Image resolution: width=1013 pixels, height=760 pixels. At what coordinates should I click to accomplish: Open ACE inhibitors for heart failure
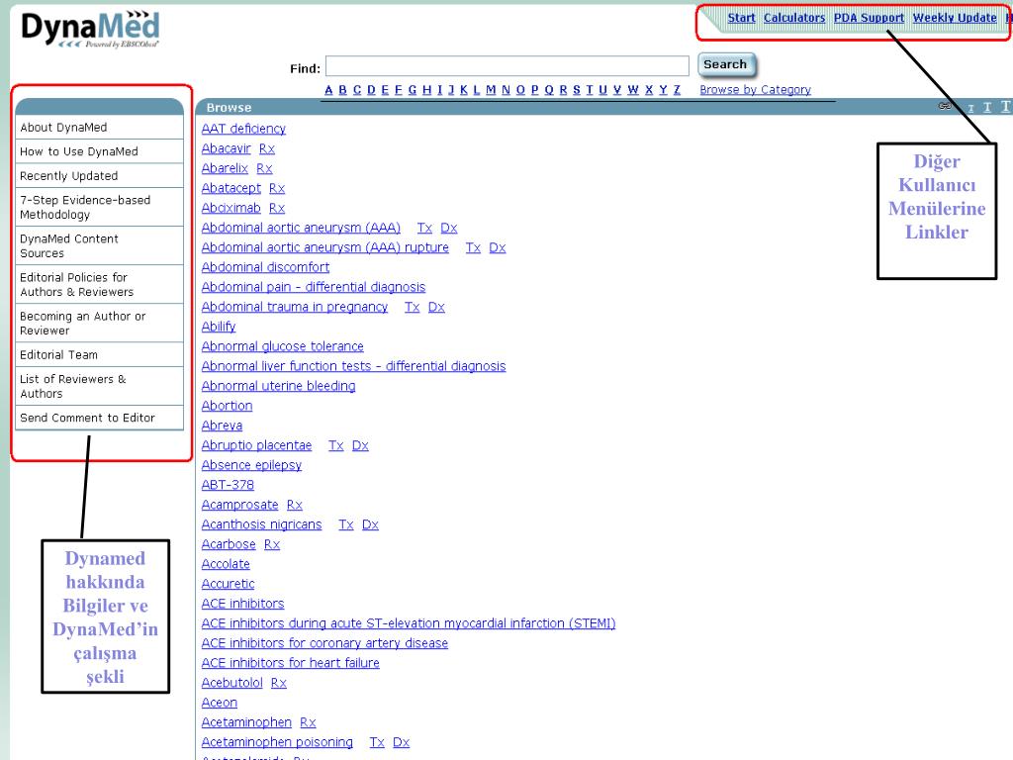pos(291,663)
